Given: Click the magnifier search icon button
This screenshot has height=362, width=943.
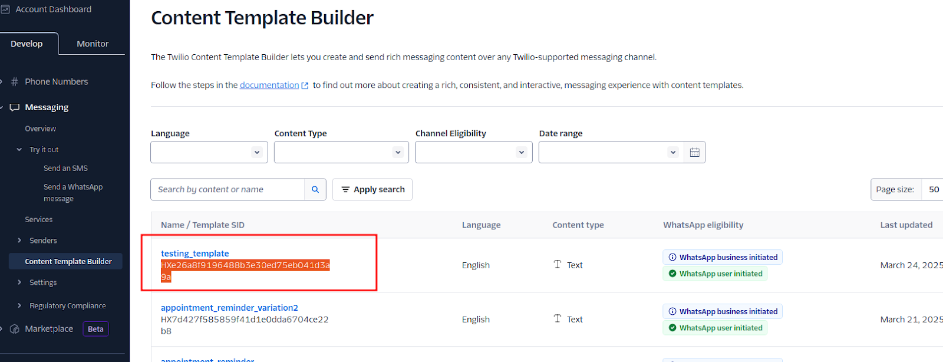Looking at the screenshot, I should tap(315, 189).
